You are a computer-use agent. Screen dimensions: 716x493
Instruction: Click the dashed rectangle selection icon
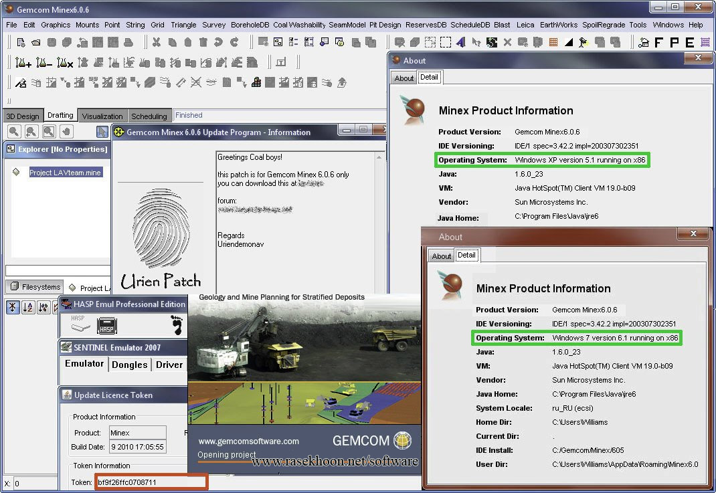[445, 42]
